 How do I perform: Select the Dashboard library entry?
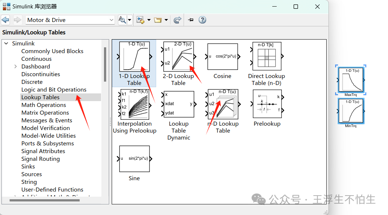point(36,67)
